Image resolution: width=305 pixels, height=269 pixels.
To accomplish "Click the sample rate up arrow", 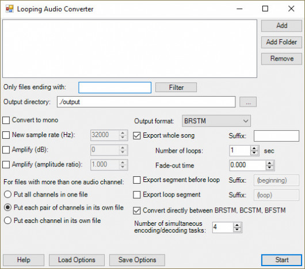I will (123, 133).
